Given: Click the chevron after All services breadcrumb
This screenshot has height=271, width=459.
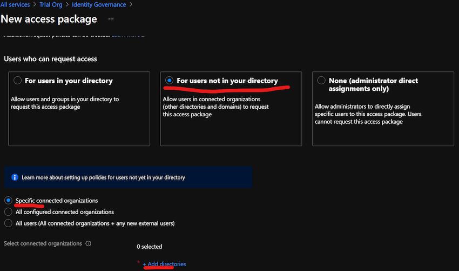Looking at the screenshot, I should point(34,5).
